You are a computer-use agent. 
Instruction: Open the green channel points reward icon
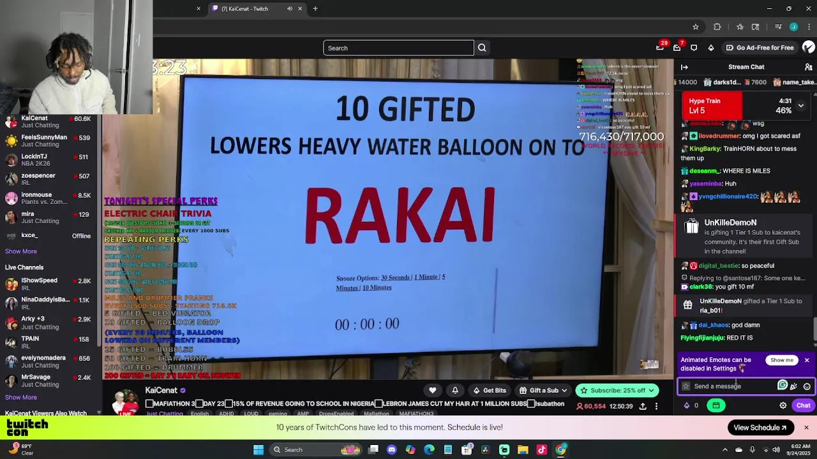click(716, 405)
